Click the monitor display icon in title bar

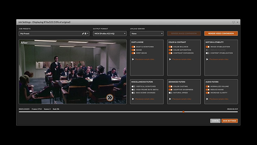[234, 22]
